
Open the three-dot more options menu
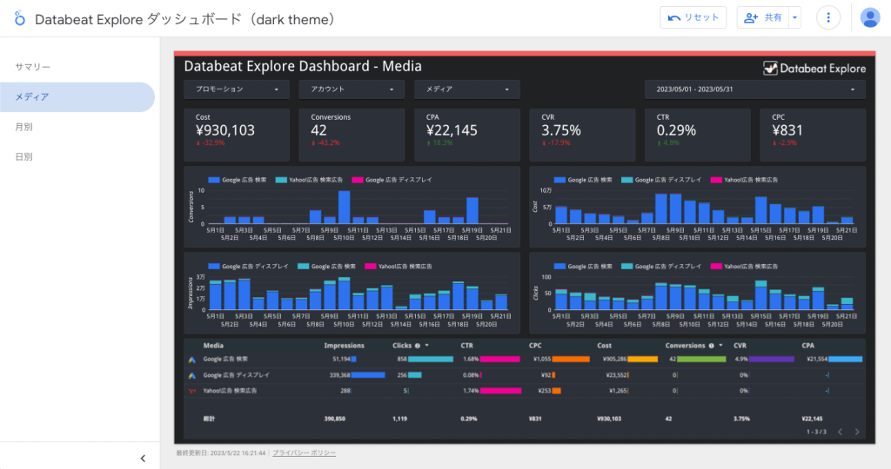[828, 17]
